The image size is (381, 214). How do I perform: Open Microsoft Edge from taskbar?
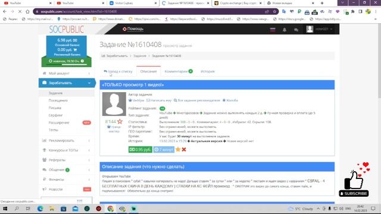40,209
